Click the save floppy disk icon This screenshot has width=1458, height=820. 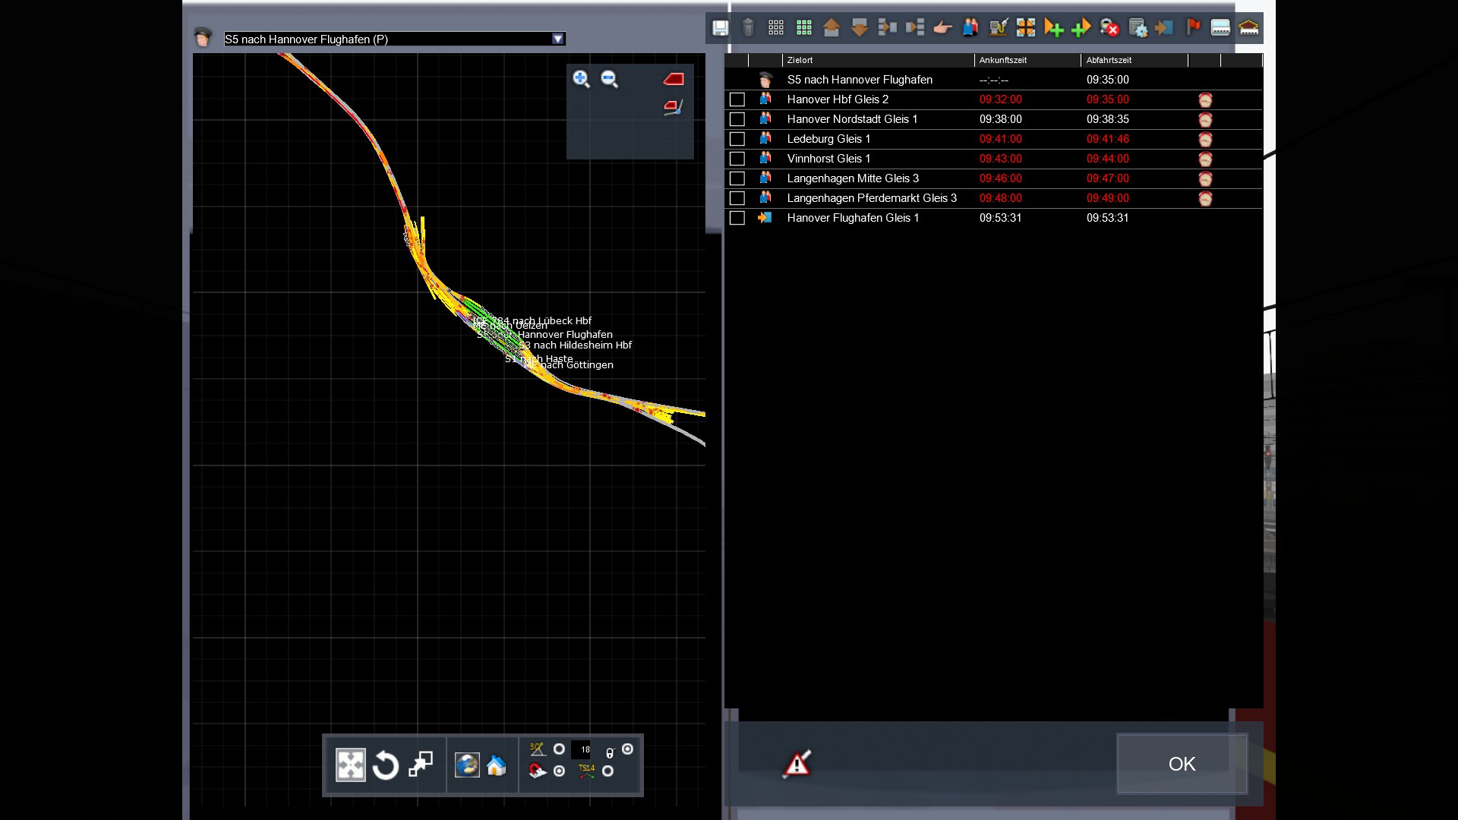[720, 28]
